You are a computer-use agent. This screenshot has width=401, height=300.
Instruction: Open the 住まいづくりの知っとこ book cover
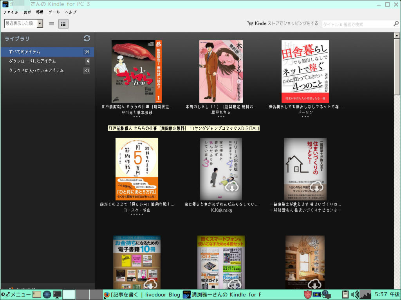(x=305, y=169)
